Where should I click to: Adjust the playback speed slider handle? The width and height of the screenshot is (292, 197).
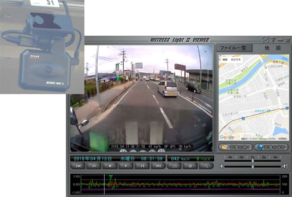point(253,161)
